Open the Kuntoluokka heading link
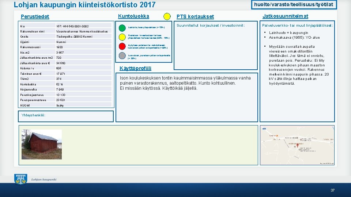 [133, 16]
